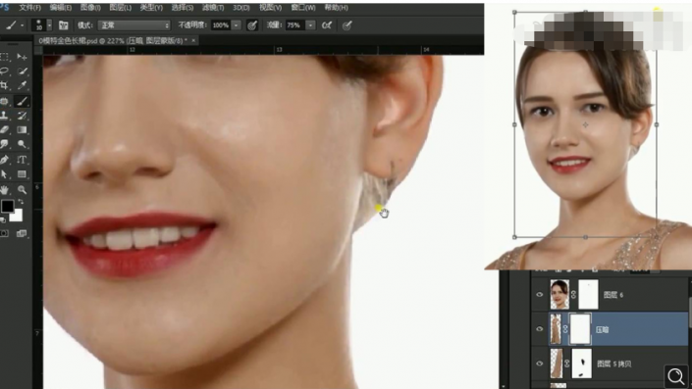Open the 滤镜(T) menu
The image size is (692, 389).
coord(213,8)
